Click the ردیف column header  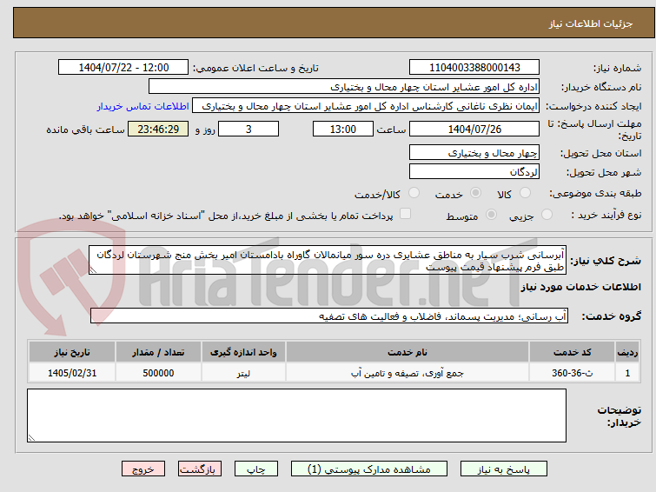pyautogui.click(x=627, y=352)
